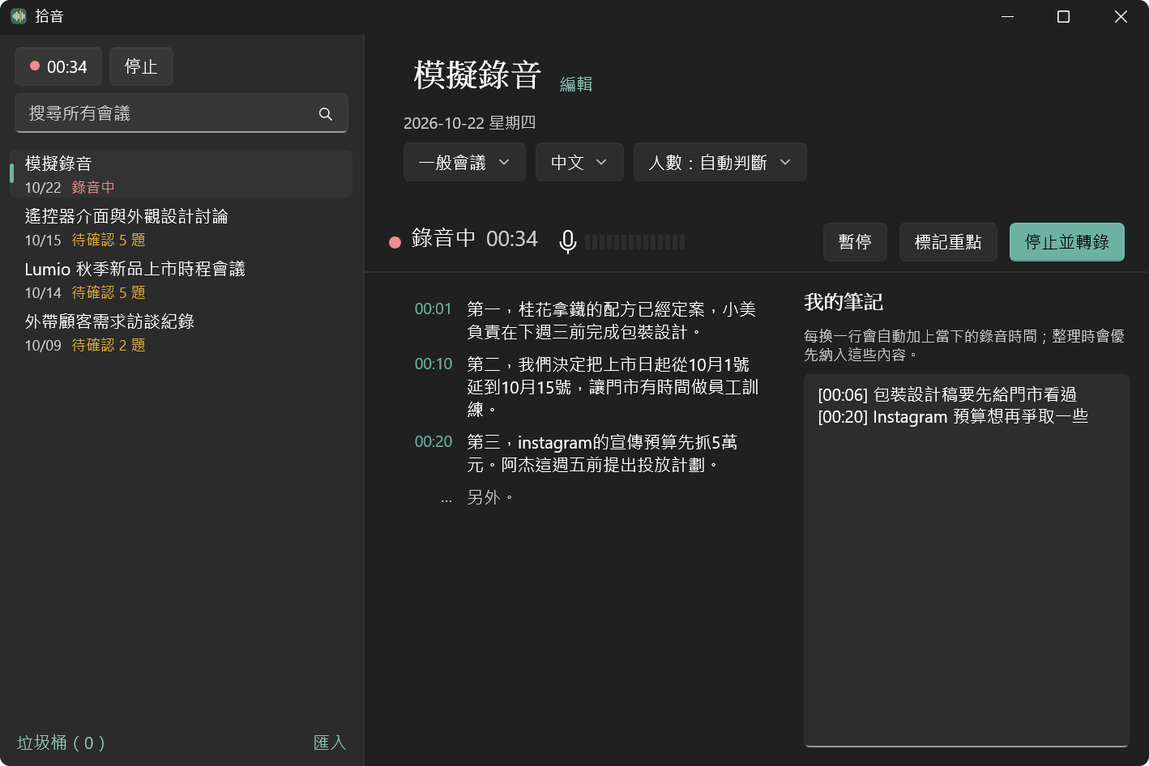
Task: Pause recording with the 暫停 button
Action: click(855, 242)
